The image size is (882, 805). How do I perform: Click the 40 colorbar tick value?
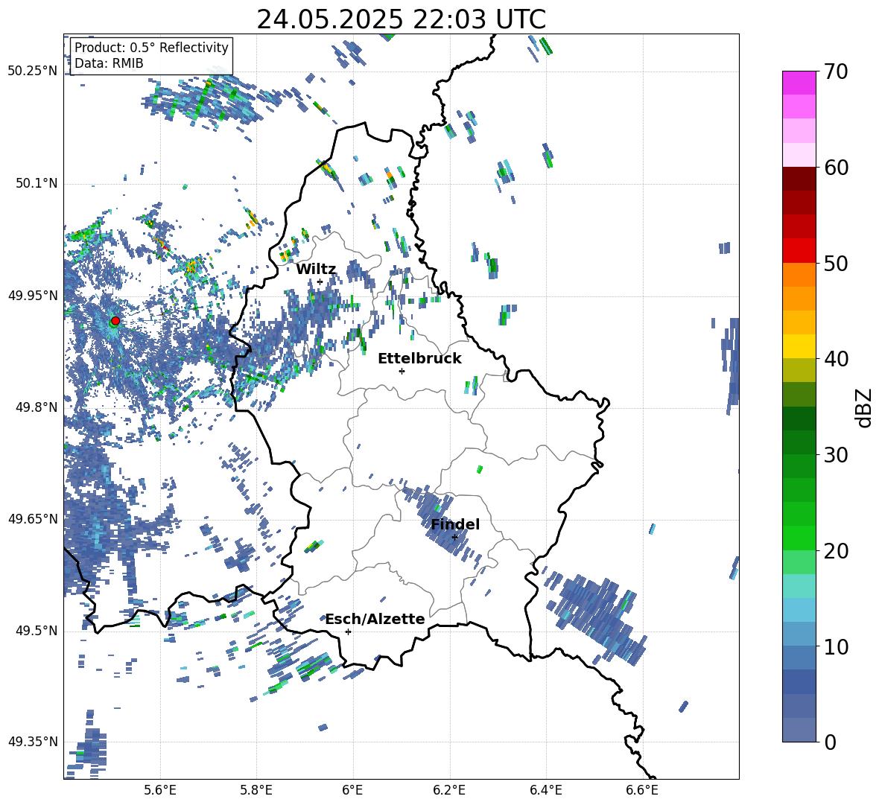(835, 359)
